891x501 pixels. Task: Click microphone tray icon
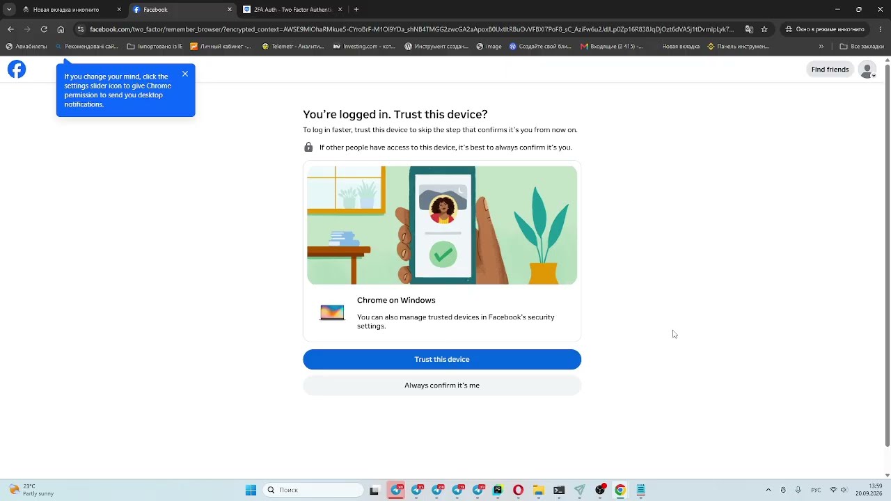[x=798, y=490]
